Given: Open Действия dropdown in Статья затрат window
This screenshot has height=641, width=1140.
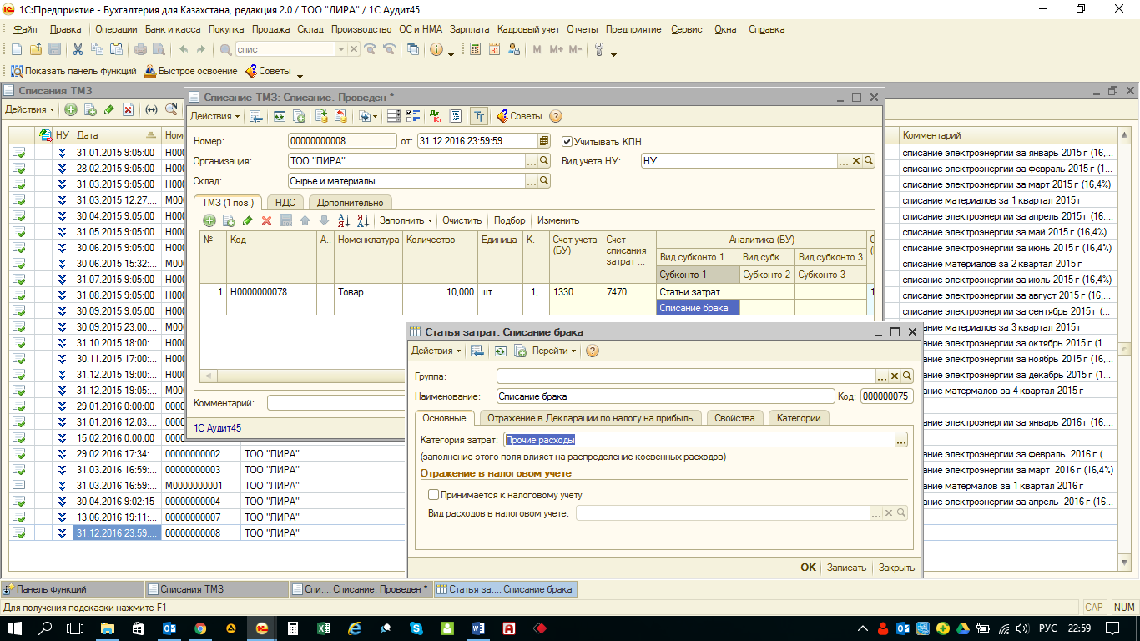Looking at the screenshot, I should (436, 351).
